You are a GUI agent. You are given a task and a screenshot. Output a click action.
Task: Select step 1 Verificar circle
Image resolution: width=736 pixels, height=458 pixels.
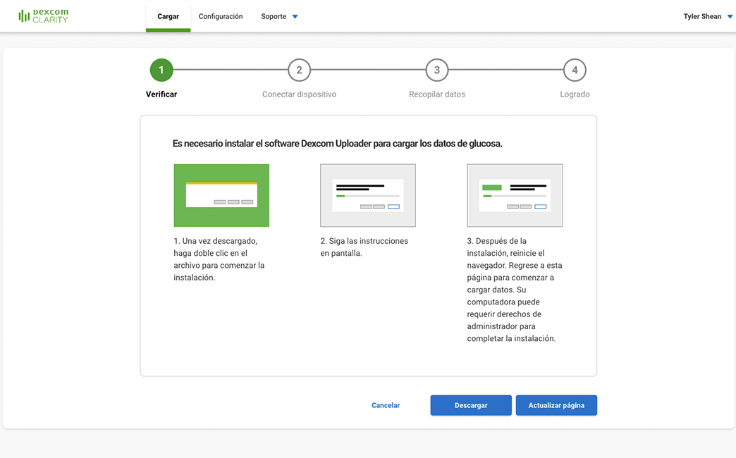[x=161, y=70]
